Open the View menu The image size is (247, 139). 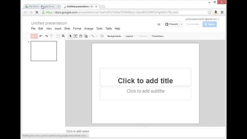49,29
